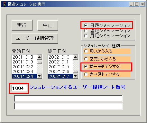Click the upper empty message text box
The width and height of the screenshot is (147, 123).
68,99
